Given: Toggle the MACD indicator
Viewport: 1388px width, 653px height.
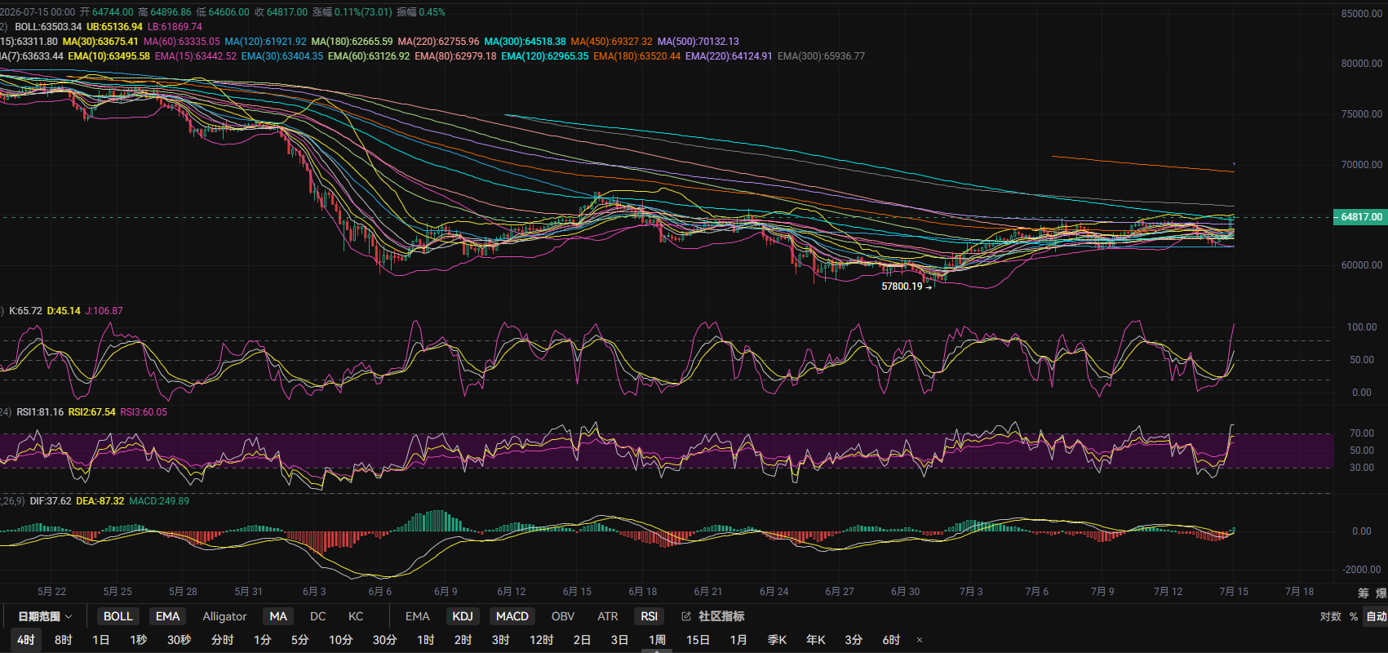Looking at the screenshot, I should point(512,616).
